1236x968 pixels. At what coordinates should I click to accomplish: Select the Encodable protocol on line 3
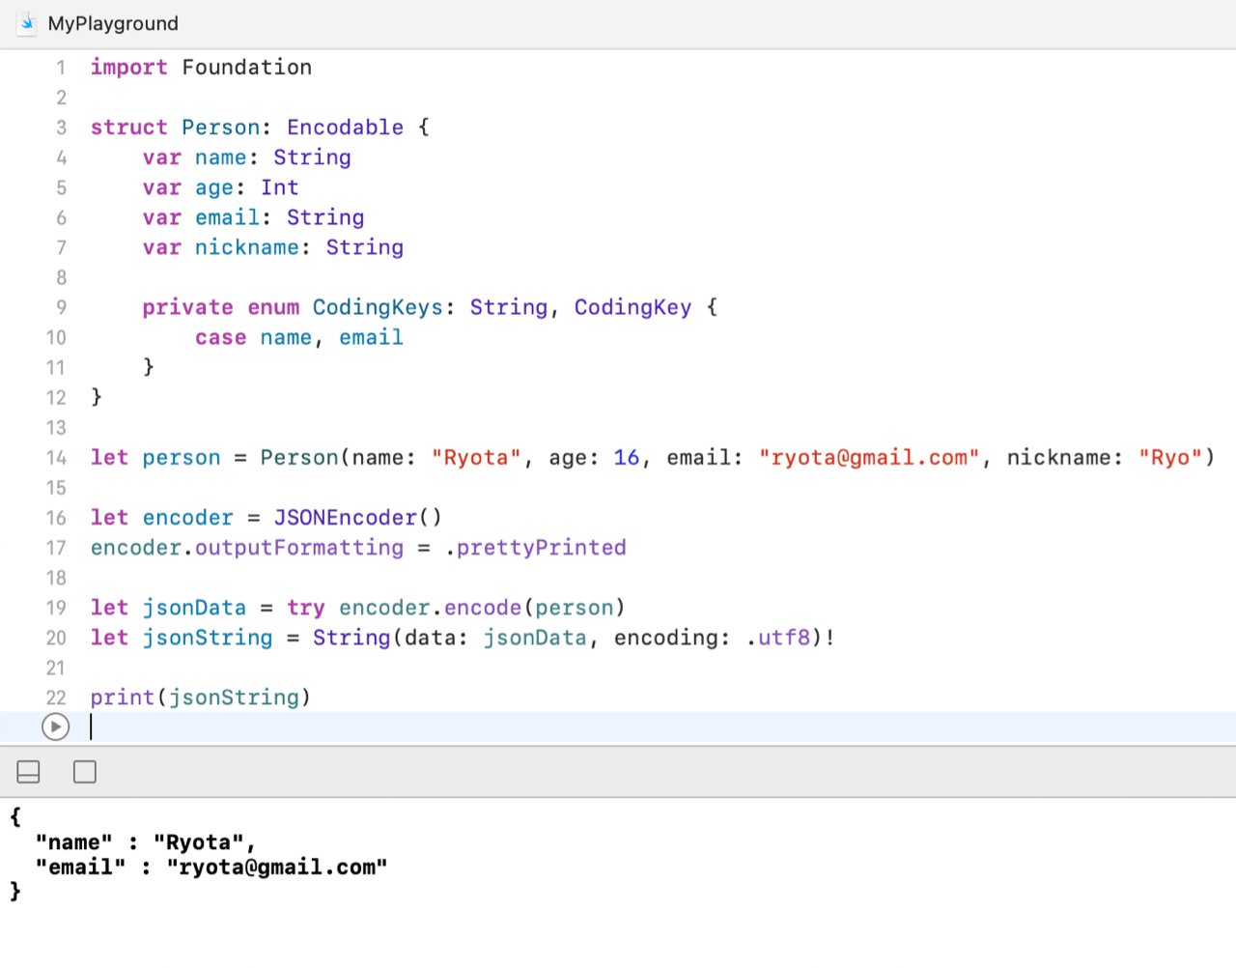pos(345,128)
